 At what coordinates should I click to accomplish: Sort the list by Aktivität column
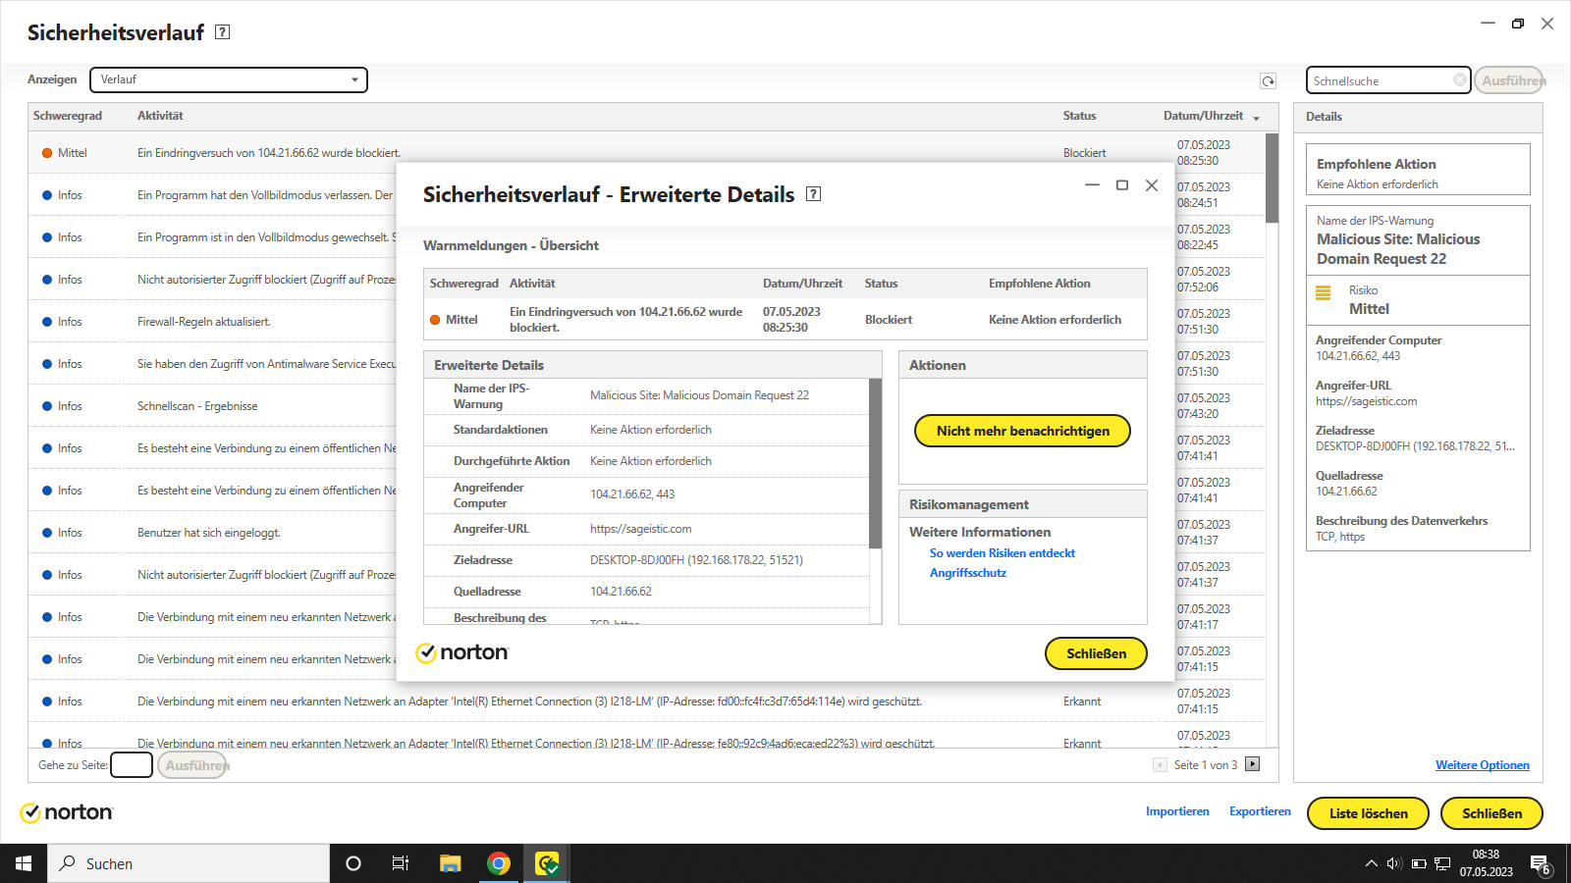[160, 116]
